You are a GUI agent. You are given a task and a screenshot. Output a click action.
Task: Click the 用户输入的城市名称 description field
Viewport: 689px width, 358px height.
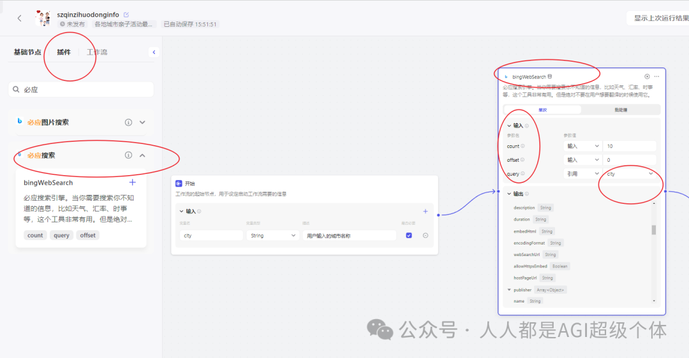[349, 236]
